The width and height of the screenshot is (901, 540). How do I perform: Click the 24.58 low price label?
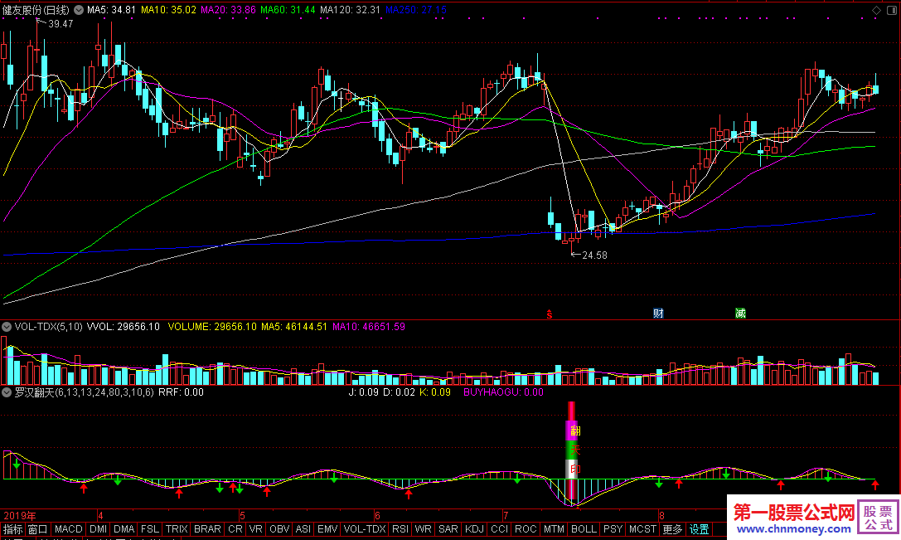[x=595, y=255]
